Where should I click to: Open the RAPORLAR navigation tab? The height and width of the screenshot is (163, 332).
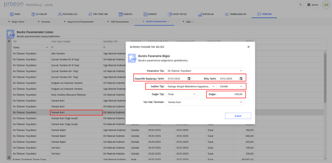pyautogui.click(x=206, y=14)
